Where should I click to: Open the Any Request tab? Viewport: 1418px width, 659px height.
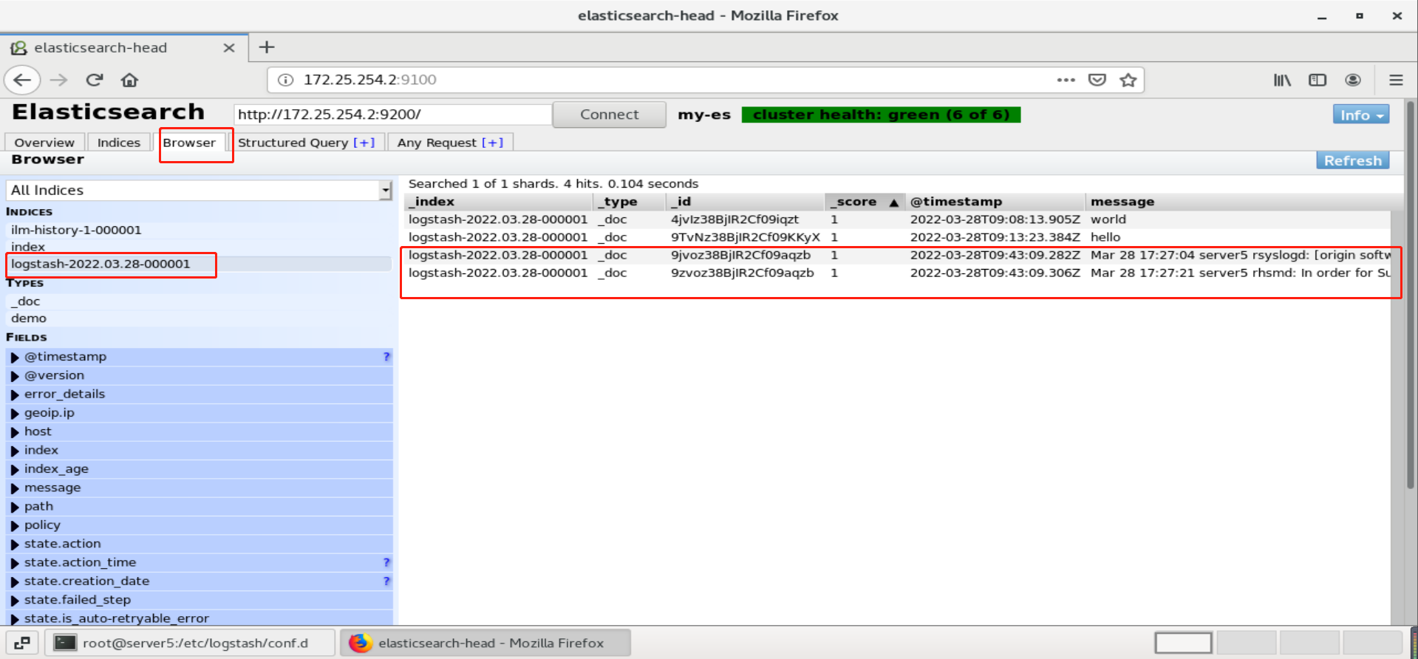pyautogui.click(x=437, y=143)
